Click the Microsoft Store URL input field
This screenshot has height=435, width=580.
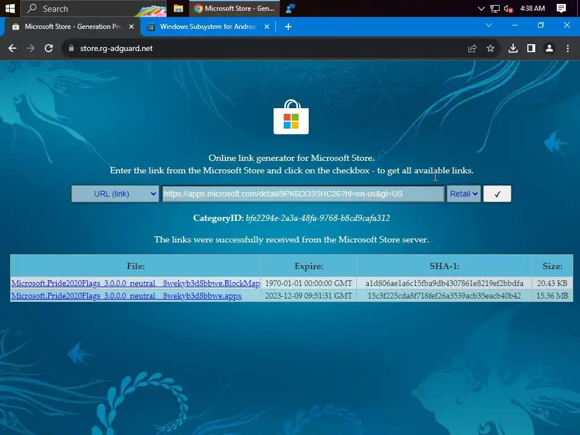tap(303, 194)
